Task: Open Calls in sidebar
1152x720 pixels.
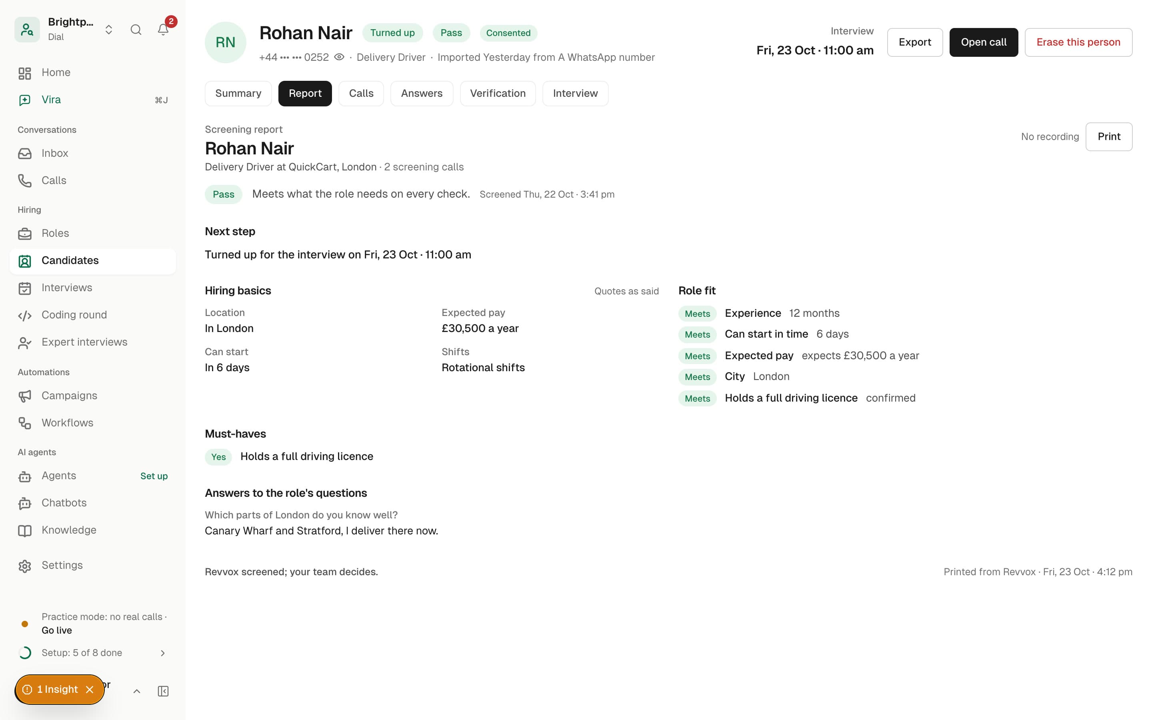Action: pyautogui.click(x=93, y=180)
